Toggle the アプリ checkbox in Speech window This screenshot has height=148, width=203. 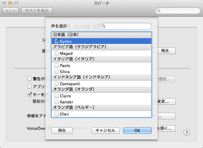pyautogui.click(x=29, y=87)
